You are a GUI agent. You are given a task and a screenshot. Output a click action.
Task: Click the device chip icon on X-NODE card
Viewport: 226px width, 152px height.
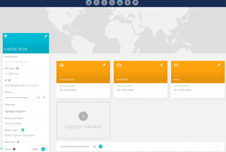pyautogui.click(x=5, y=36)
